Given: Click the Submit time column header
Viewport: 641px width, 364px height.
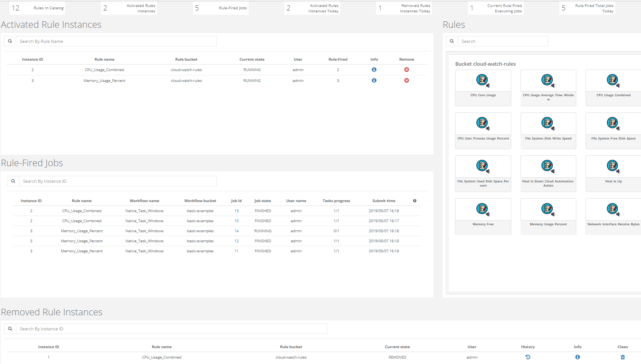Looking at the screenshot, I should [384, 201].
